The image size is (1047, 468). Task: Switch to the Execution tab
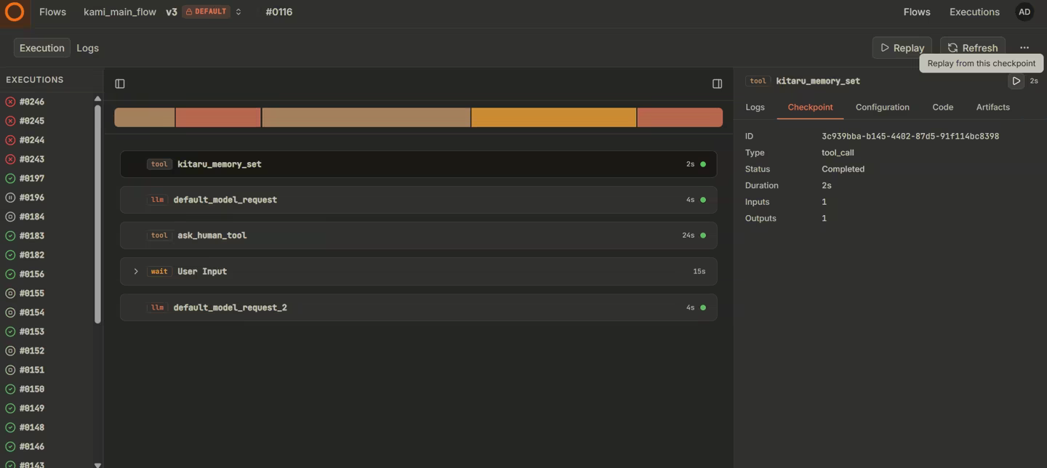tap(42, 48)
